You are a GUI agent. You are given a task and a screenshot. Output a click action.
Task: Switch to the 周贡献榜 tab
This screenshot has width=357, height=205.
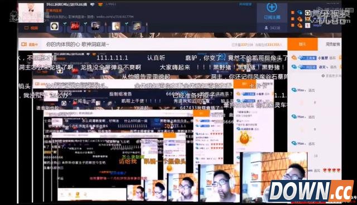(332, 45)
